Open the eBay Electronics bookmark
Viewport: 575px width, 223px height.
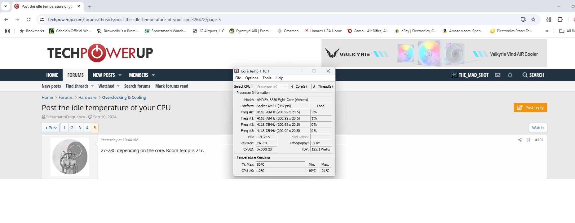point(416,31)
